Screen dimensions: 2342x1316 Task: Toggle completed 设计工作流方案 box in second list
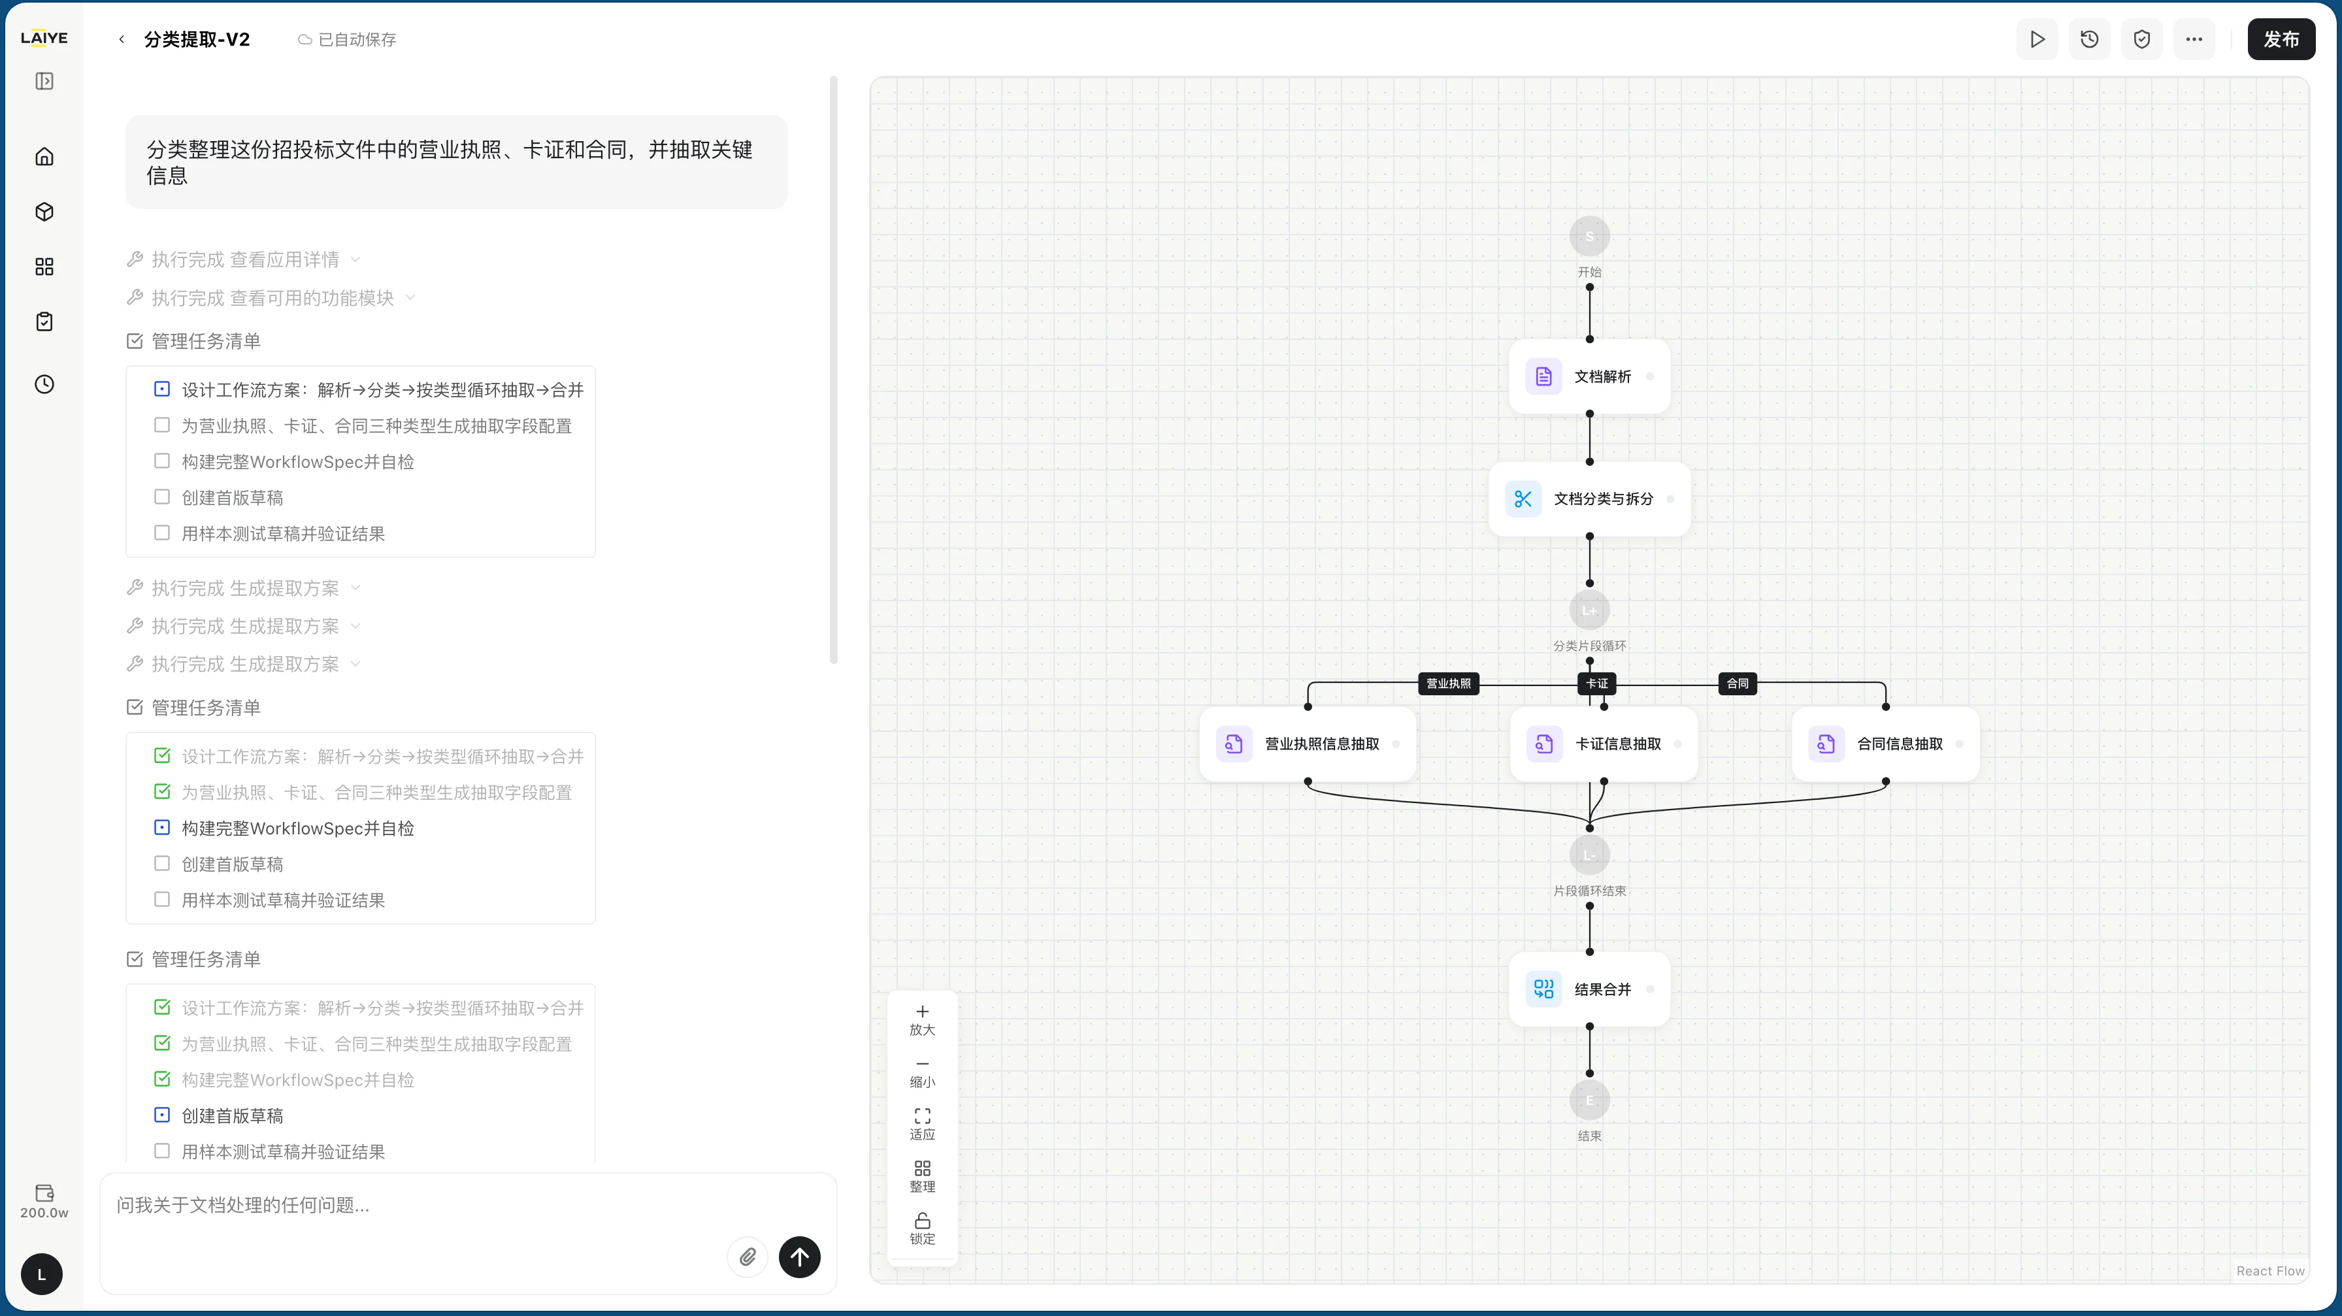[162, 755]
